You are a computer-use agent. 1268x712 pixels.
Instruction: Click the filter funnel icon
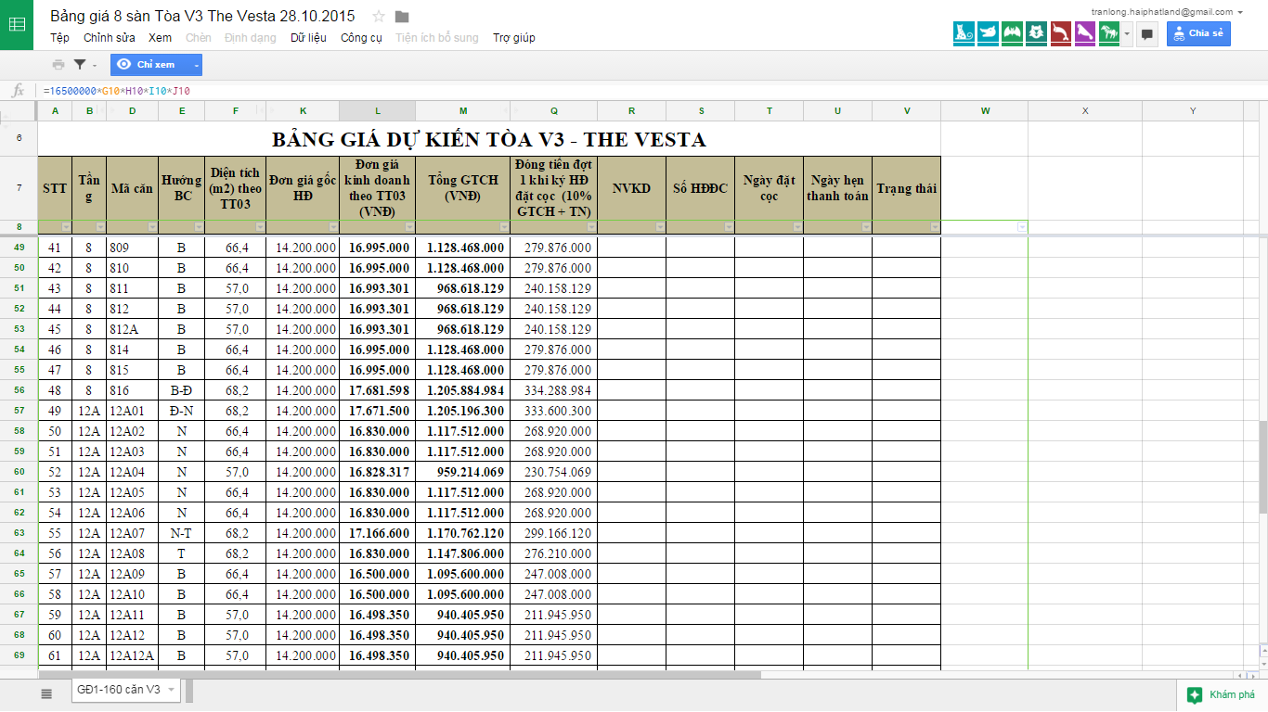pyautogui.click(x=81, y=65)
